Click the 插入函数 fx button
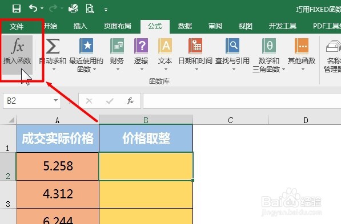The height and width of the screenshot is (224, 341). click(17, 55)
